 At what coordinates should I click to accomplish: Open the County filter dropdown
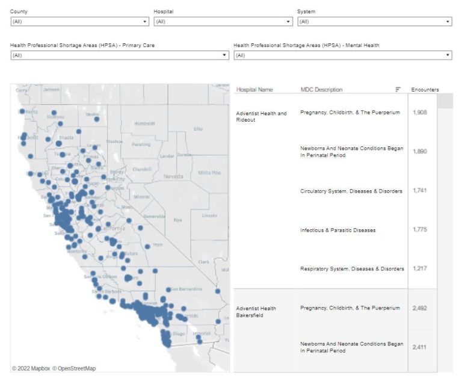pos(79,22)
